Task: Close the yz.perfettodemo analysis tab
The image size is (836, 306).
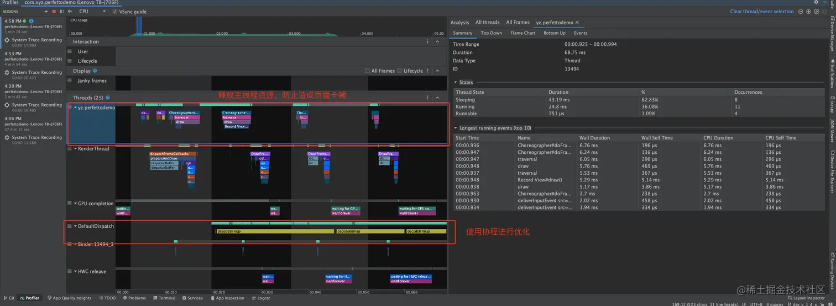Action: [577, 23]
